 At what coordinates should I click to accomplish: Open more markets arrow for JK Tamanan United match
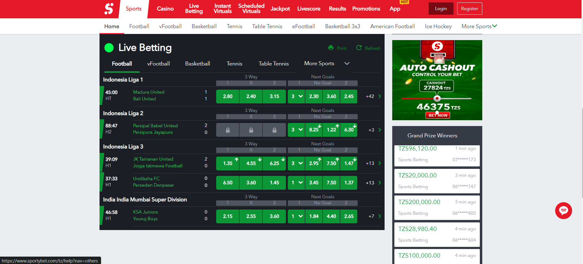pos(380,163)
